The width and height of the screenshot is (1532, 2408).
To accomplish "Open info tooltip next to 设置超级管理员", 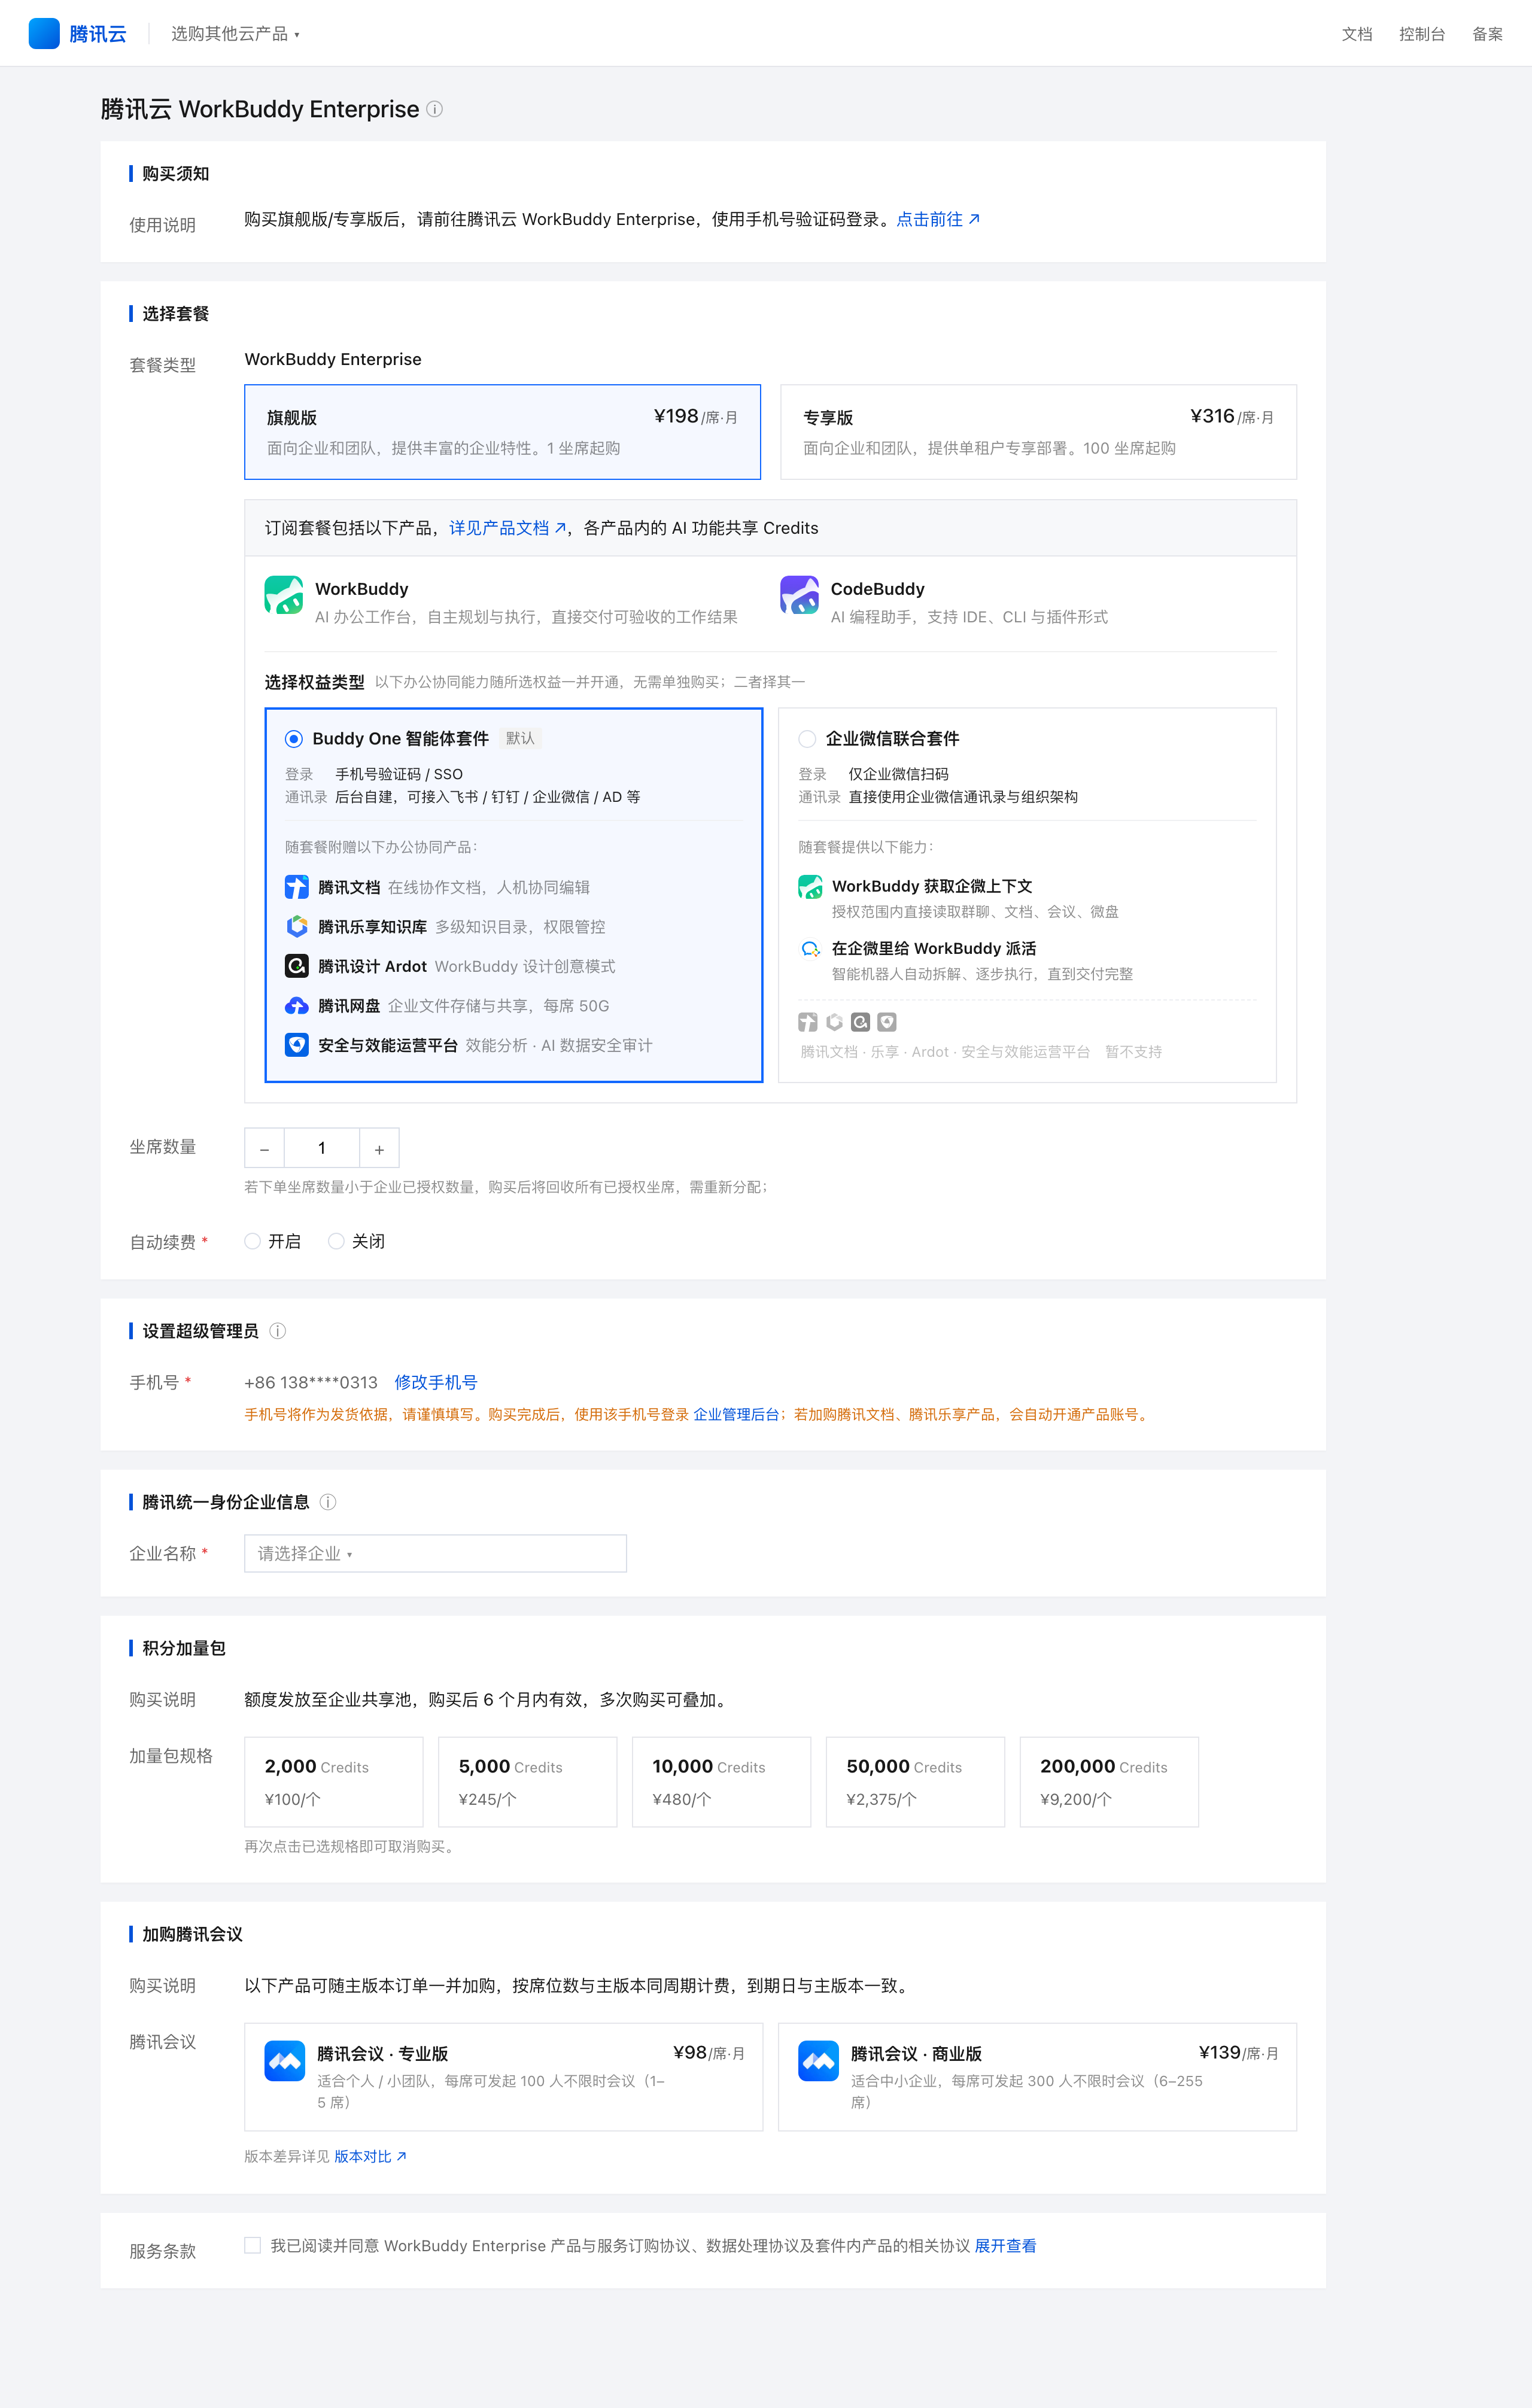I will point(278,1331).
